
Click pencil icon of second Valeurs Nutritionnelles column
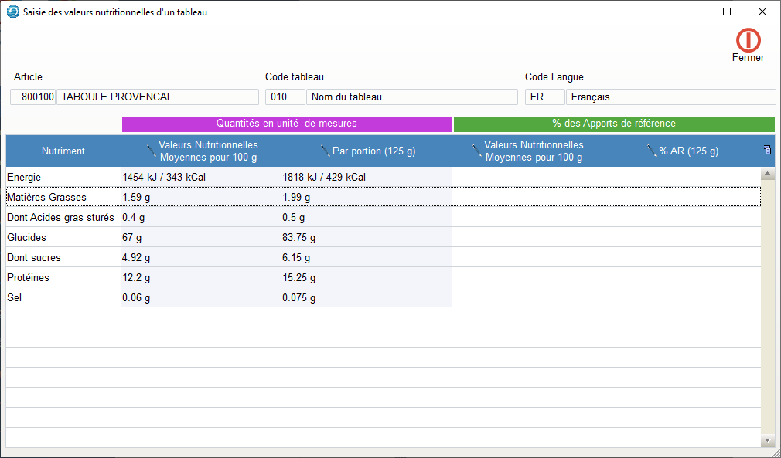(477, 151)
